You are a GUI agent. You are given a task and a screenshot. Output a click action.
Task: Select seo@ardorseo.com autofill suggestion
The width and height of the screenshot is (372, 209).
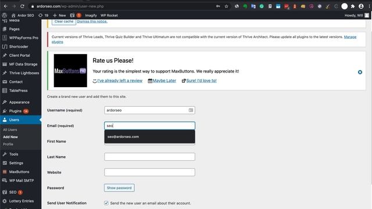(x=149, y=137)
